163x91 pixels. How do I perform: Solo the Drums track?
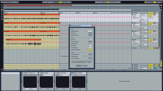(x=155, y=13)
